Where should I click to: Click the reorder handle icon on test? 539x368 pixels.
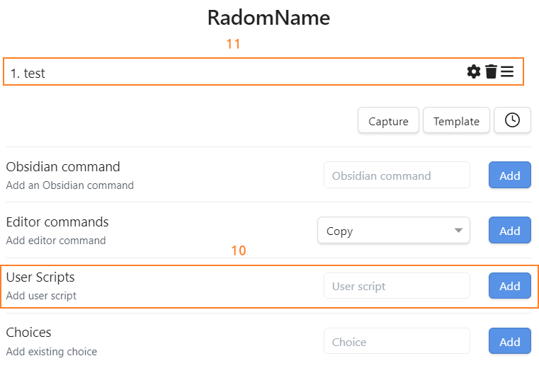tap(507, 71)
